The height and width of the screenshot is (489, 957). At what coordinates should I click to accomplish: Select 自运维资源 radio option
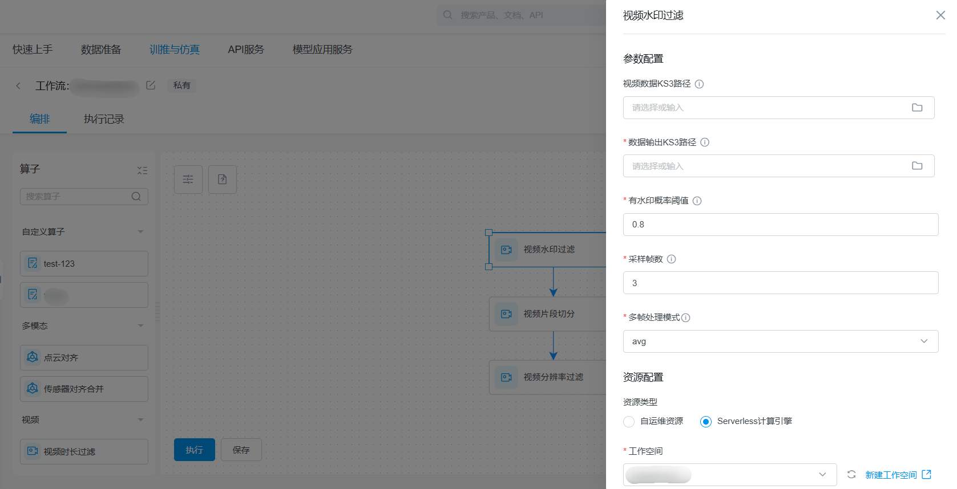629,422
